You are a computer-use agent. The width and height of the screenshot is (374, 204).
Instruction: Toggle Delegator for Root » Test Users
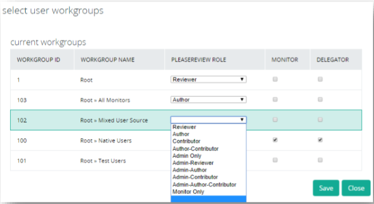pos(320,160)
